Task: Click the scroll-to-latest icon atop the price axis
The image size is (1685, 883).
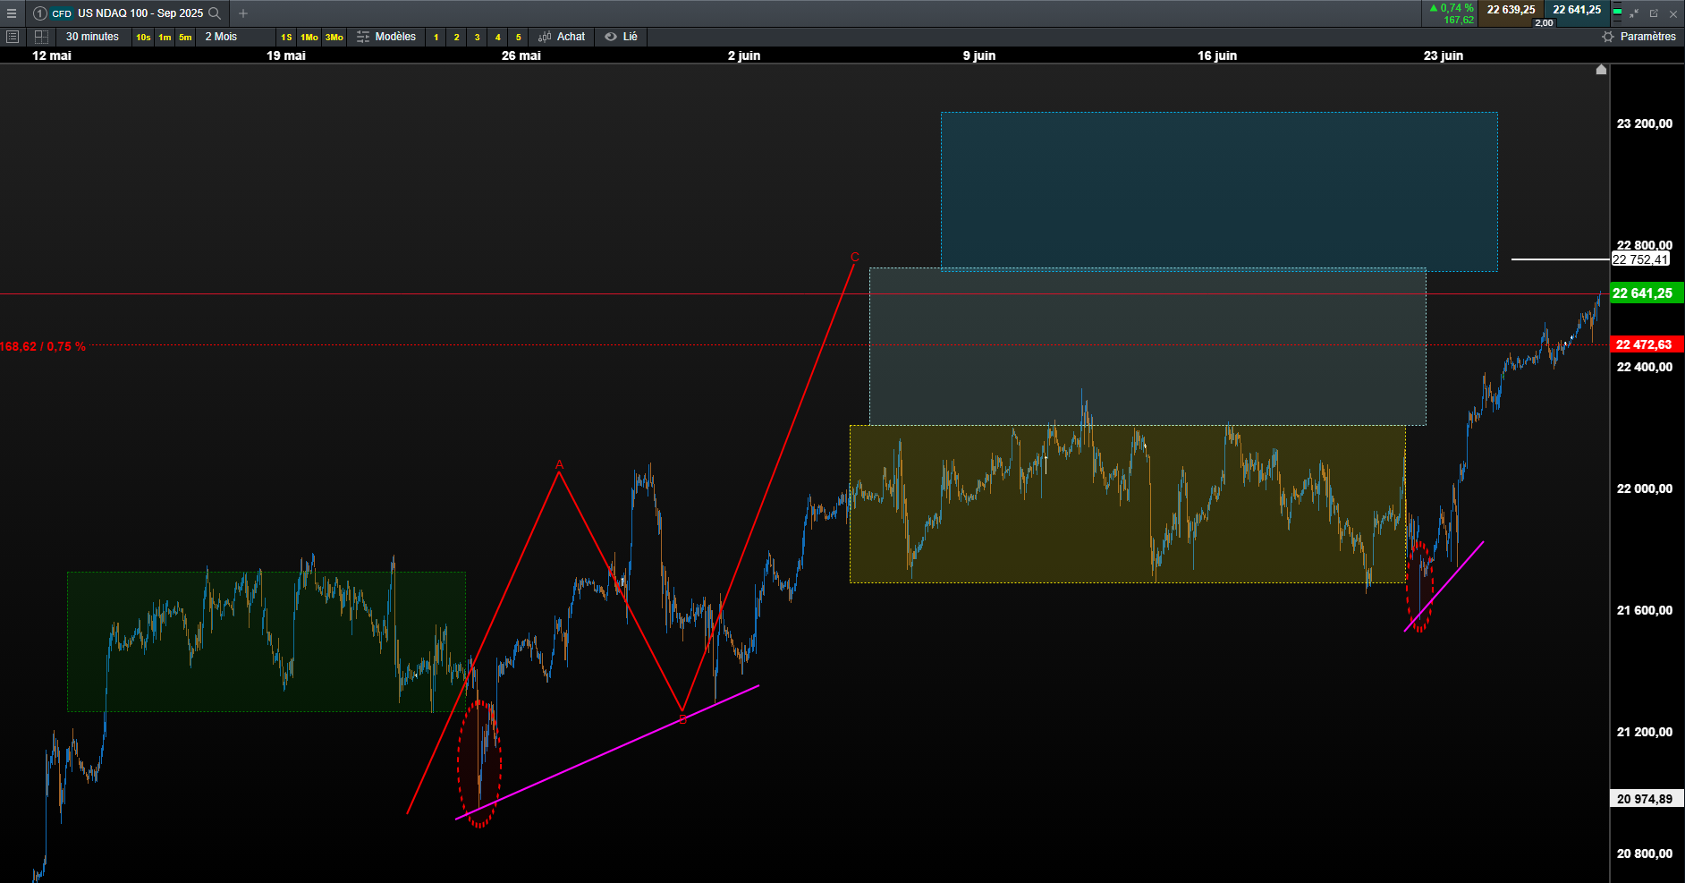Action: [x=1601, y=70]
